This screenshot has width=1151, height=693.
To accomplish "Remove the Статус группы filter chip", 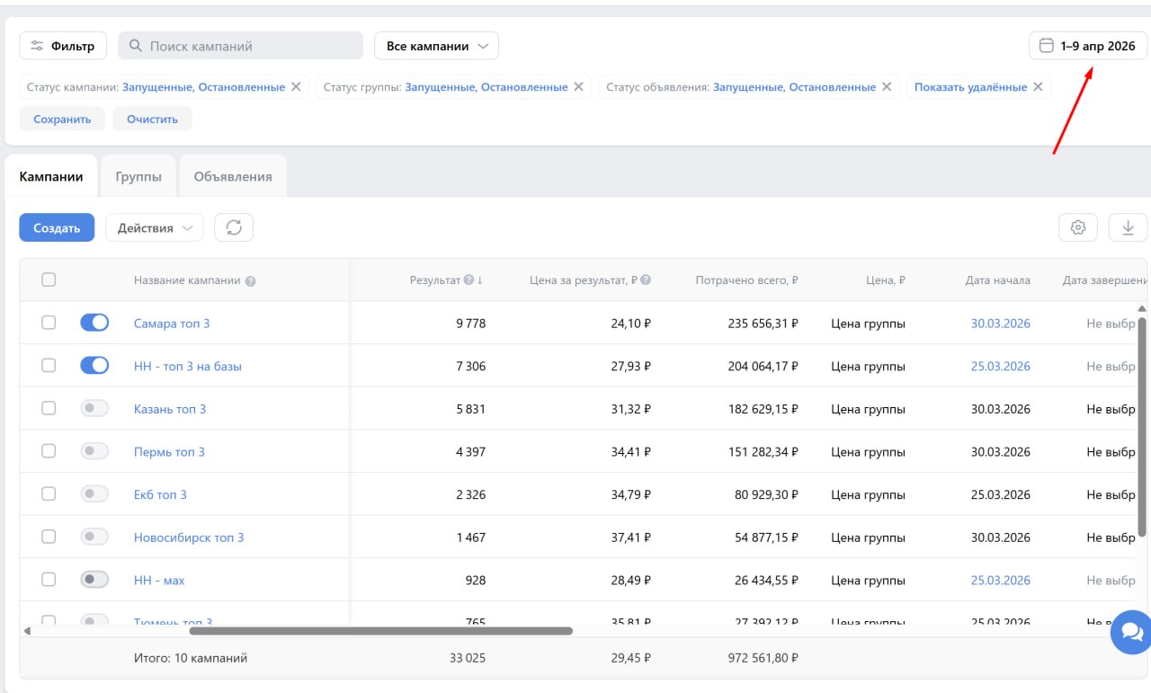I will point(578,87).
